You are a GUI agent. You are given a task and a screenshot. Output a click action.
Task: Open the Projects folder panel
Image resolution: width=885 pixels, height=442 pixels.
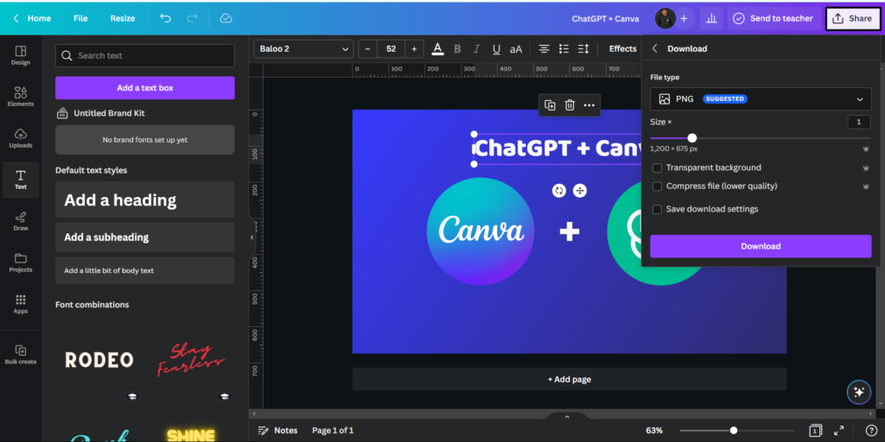click(21, 262)
